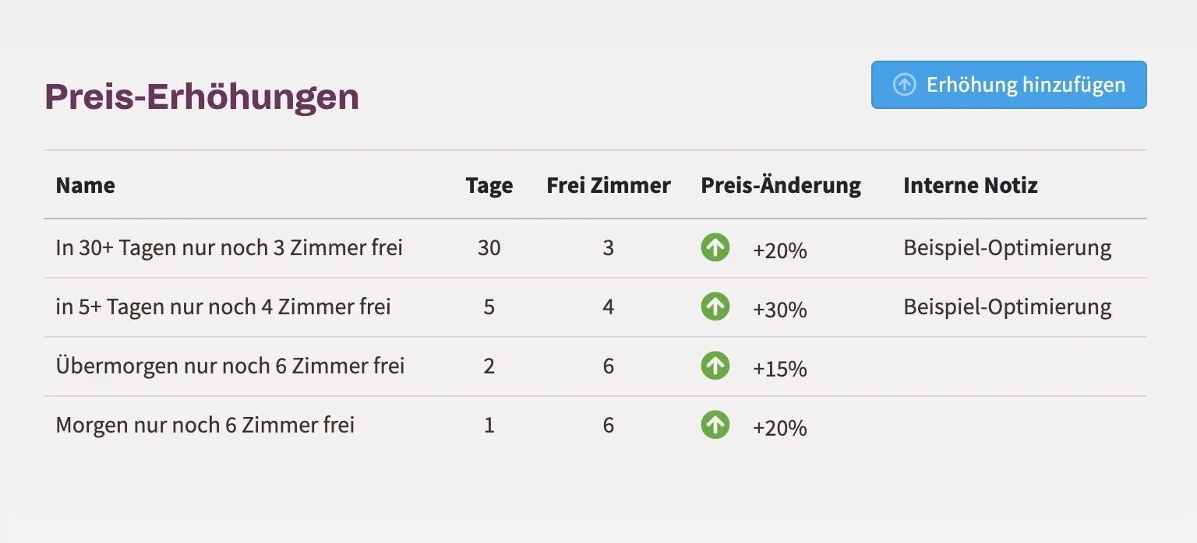Click the Beispiel-Optimierung note in the first row
The height and width of the screenshot is (543, 1197).
click(1008, 247)
